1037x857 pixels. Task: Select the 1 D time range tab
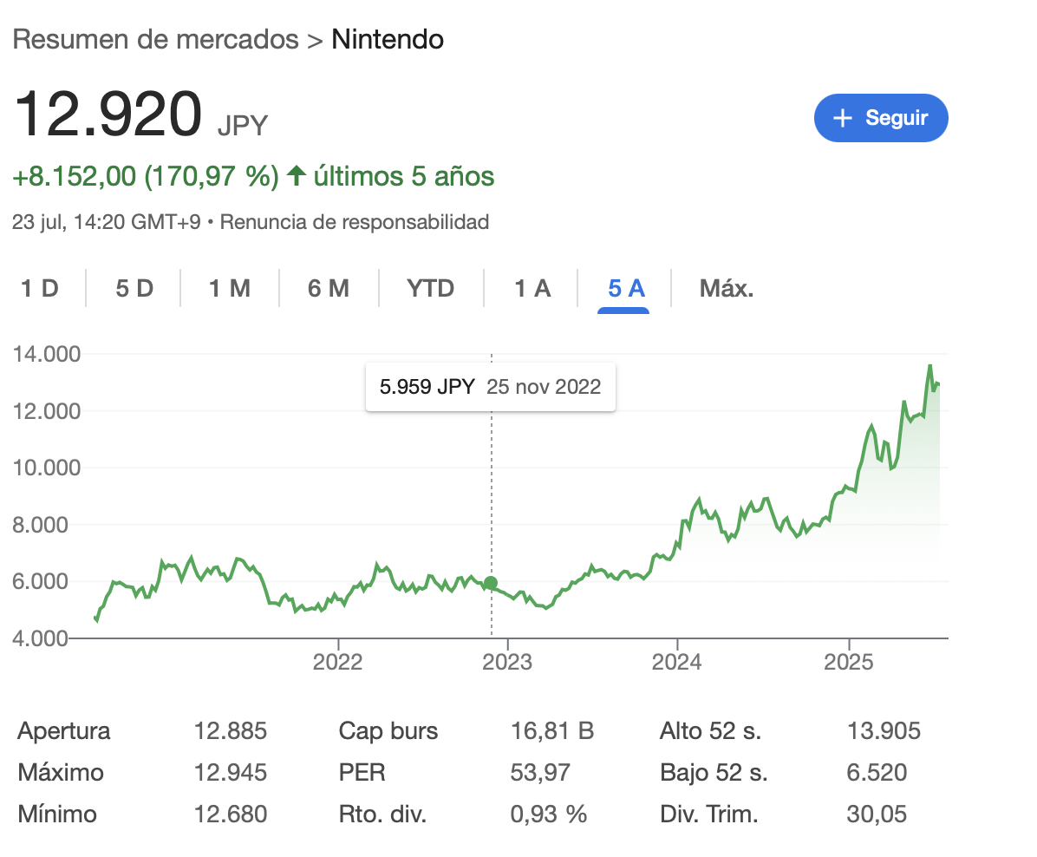pyautogui.click(x=40, y=288)
